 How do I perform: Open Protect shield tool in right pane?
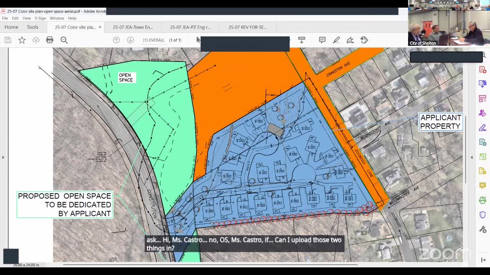pos(482,215)
